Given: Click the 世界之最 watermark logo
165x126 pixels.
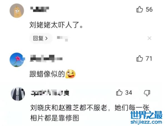Looking at the screenshot, I should 146,115.
